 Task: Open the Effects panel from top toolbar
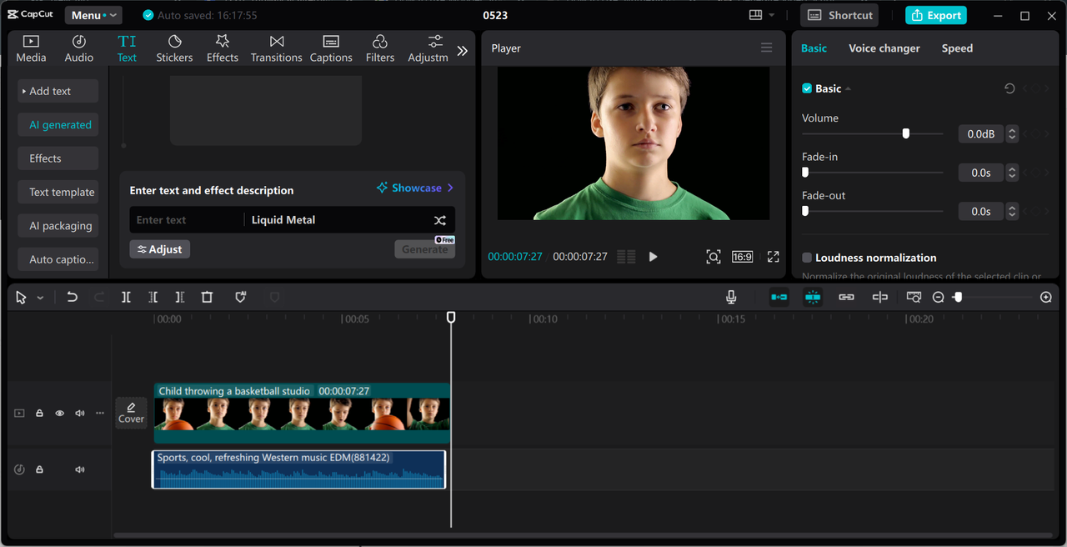pos(223,48)
